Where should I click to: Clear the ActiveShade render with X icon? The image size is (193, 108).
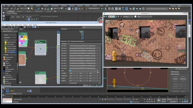[x=121, y=17]
